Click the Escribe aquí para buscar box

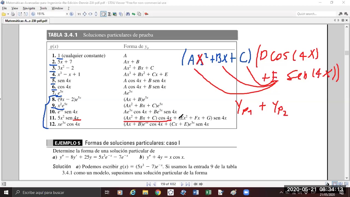[57, 193]
